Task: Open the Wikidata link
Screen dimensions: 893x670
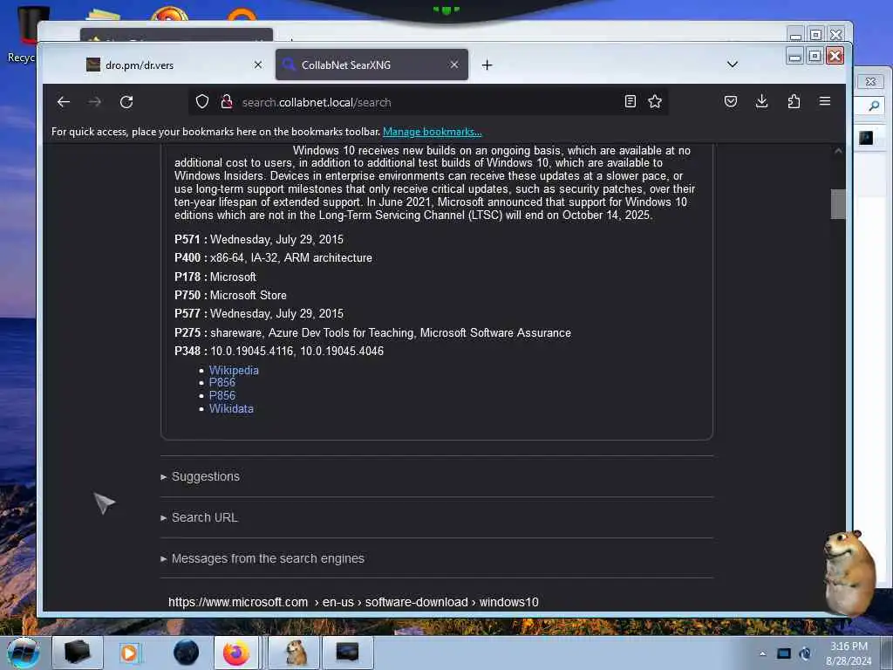Action: click(x=231, y=408)
